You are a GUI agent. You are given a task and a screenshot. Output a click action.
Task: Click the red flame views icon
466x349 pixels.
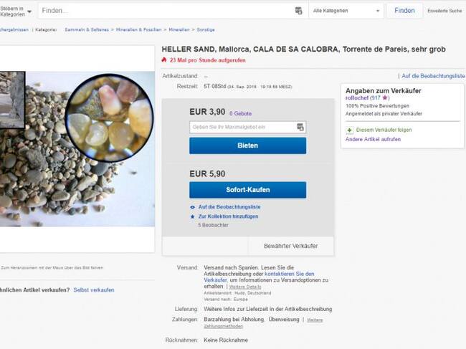[x=164, y=60]
